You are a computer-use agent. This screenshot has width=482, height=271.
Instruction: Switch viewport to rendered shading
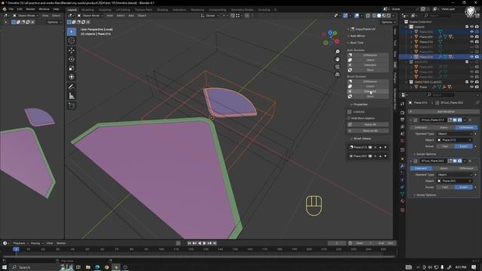[389, 16]
